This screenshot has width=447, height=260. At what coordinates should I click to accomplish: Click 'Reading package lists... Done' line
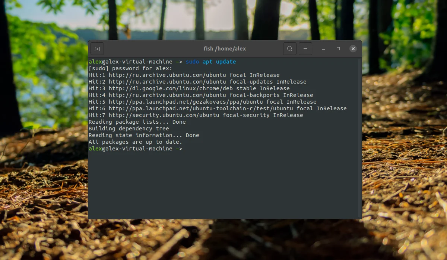pos(137,122)
